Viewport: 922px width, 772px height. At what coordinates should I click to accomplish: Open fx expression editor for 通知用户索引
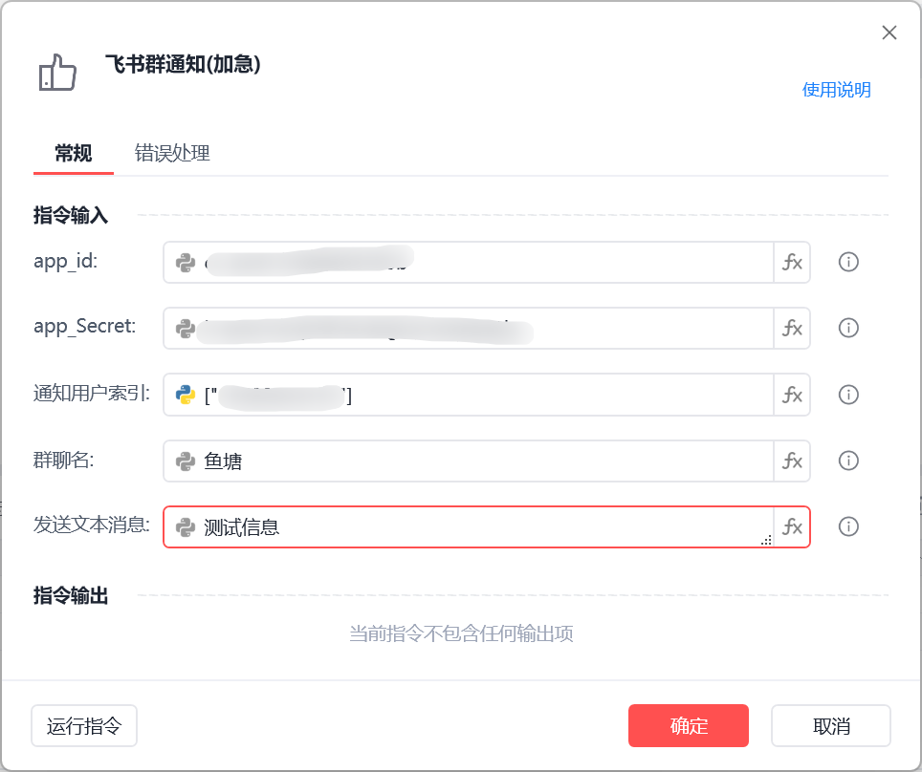[792, 395]
